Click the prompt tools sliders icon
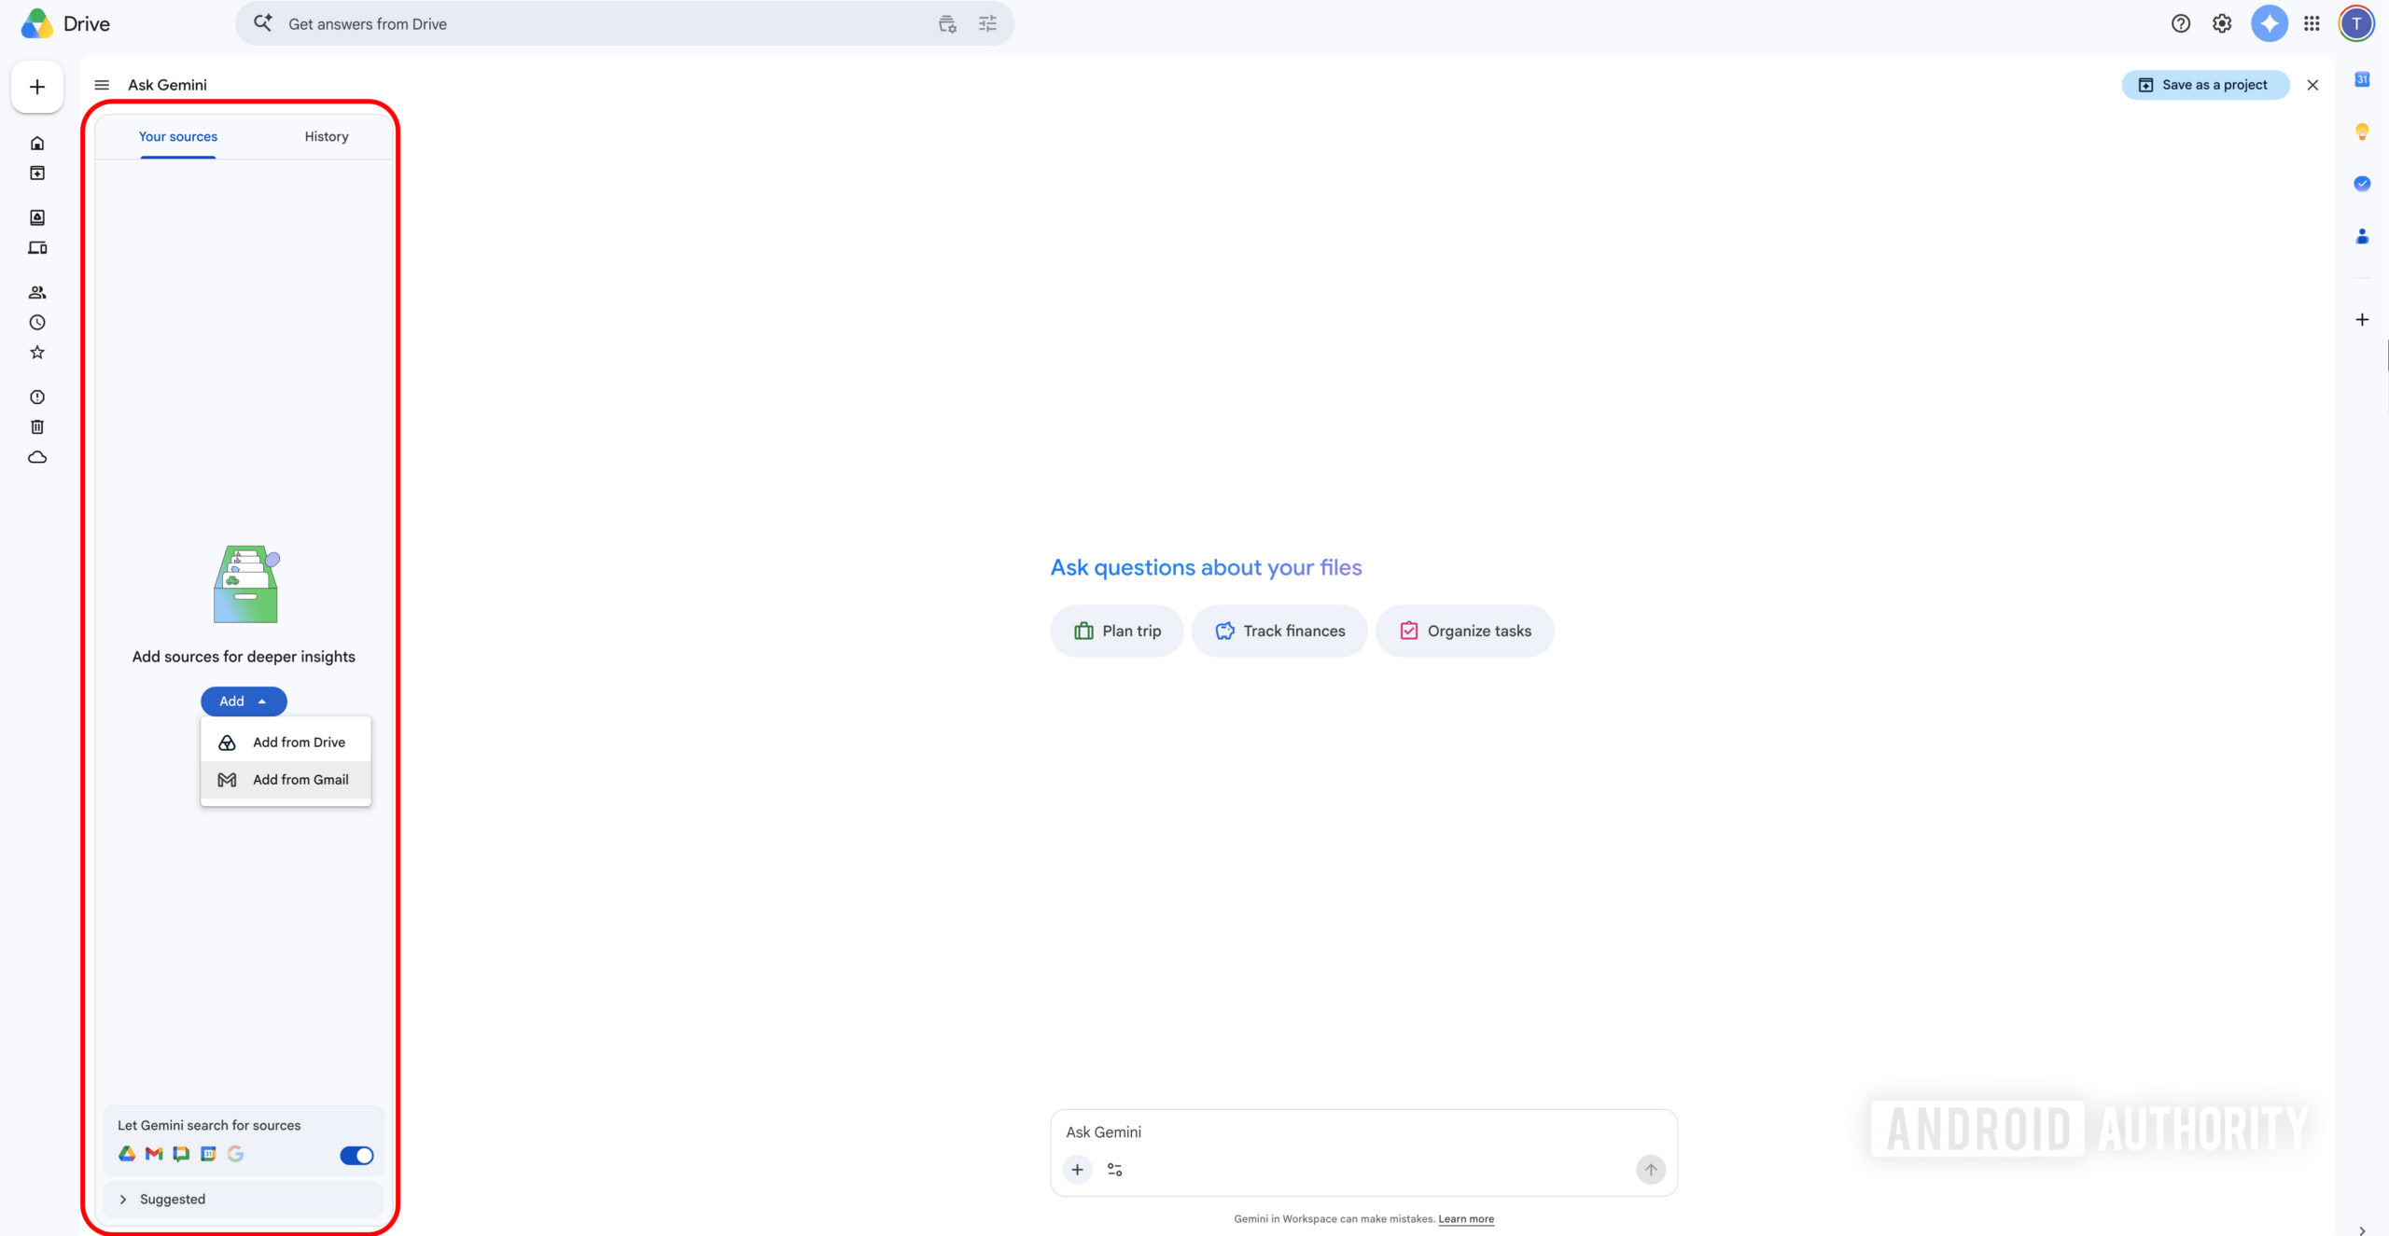2389x1236 pixels. pyautogui.click(x=1114, y=1170)
